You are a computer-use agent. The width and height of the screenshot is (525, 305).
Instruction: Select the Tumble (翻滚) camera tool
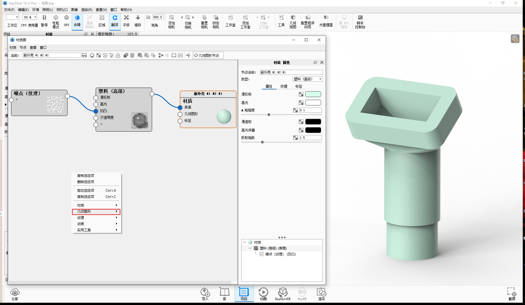pos(115,21)
